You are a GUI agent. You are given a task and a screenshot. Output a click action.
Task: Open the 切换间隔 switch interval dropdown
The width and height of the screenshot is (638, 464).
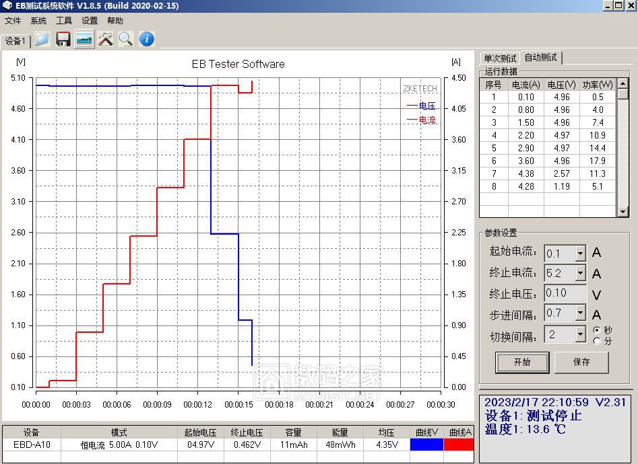[581, 334]
